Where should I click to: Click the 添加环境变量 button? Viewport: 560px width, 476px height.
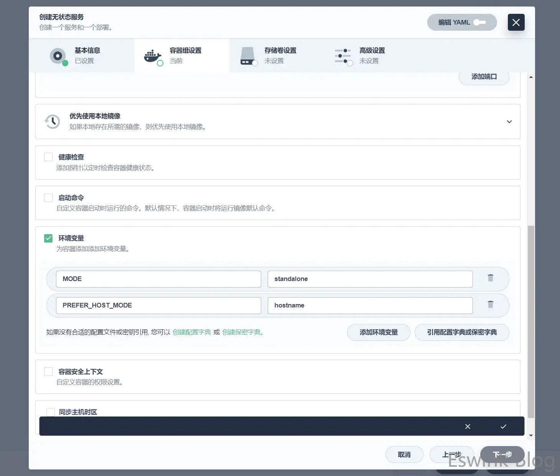378,332
